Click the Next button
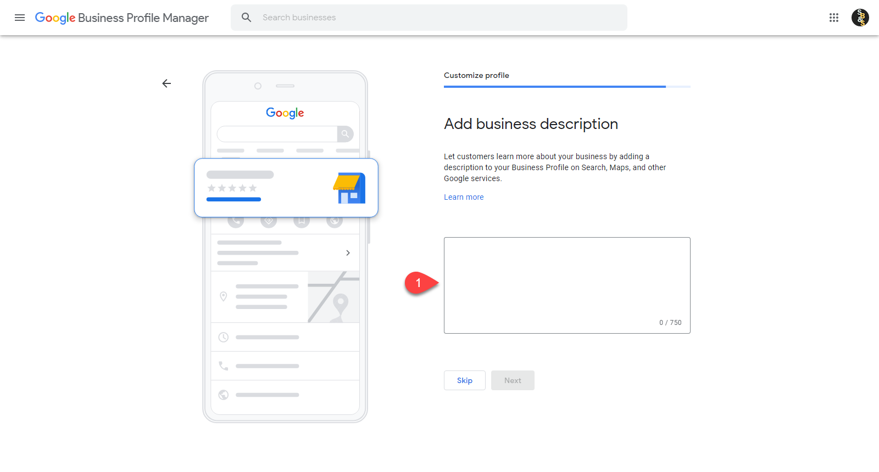Screen dimensions: 879x472 click(x=513, y=380)
